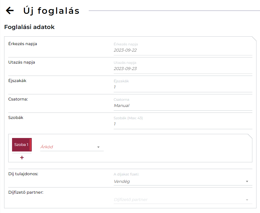Click the back arrow beside Új foglalás
260x213 pixels.
10,11
